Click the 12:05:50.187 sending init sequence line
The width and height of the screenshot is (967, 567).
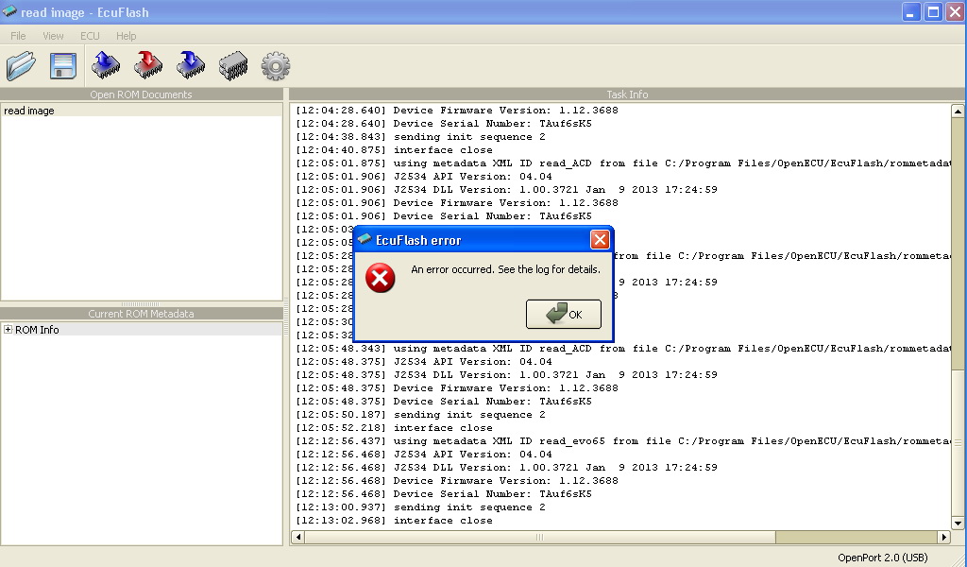(x=420, y=415)
